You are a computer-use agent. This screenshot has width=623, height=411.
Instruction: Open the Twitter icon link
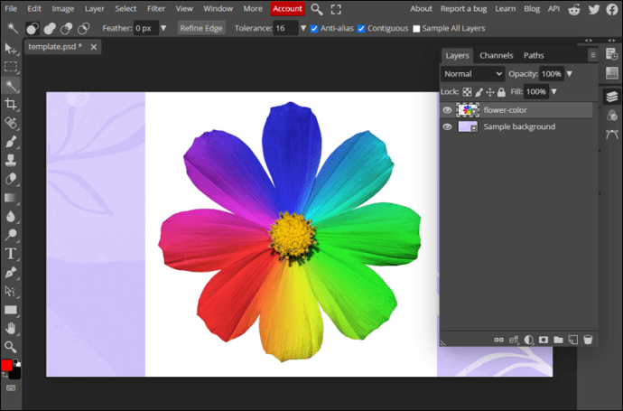[x=593, y=9]
